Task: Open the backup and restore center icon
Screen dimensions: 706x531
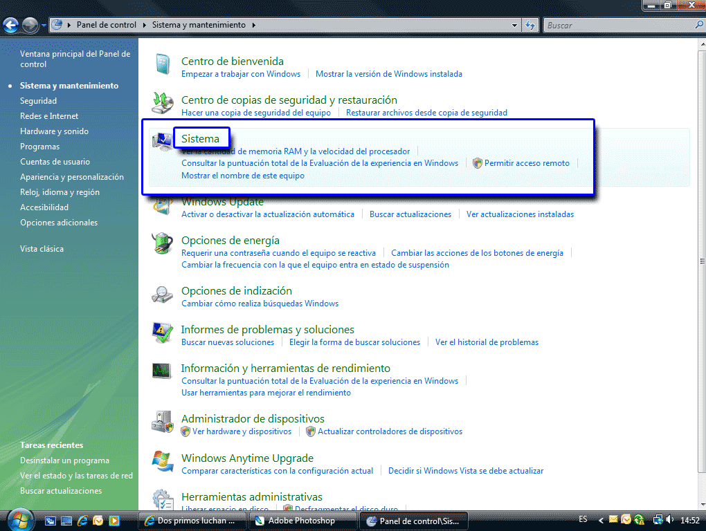Action: (x=162, y=104)
